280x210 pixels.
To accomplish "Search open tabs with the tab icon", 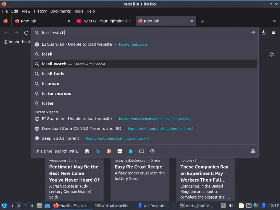I will click(x=142, y=151).
